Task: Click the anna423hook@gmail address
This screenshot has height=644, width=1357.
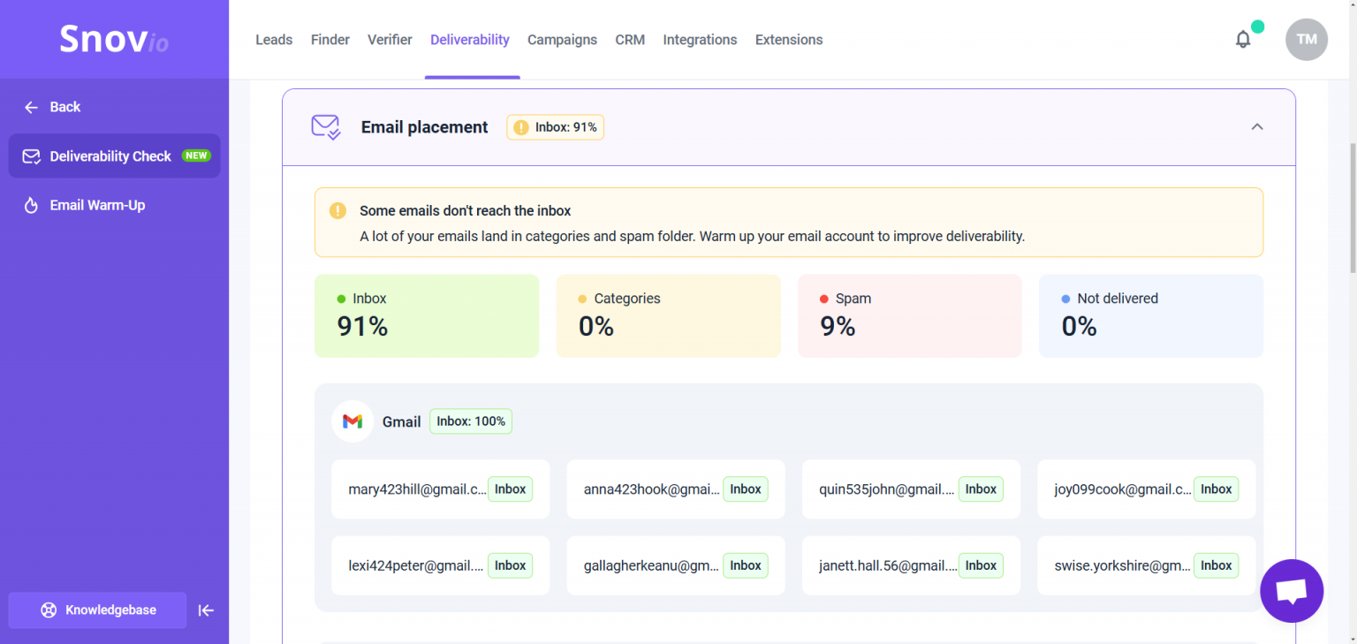Action: (652, 489)
